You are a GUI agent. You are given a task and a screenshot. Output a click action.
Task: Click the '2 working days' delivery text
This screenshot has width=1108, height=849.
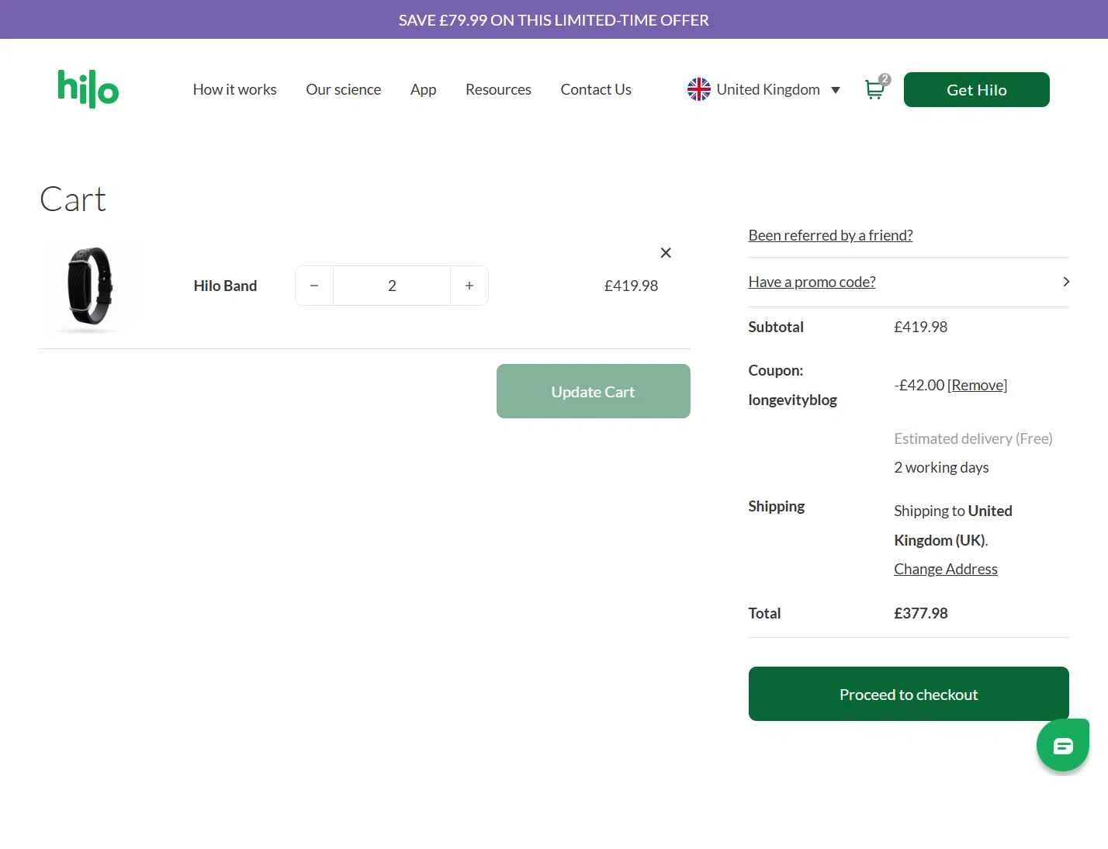coord(941,467)
